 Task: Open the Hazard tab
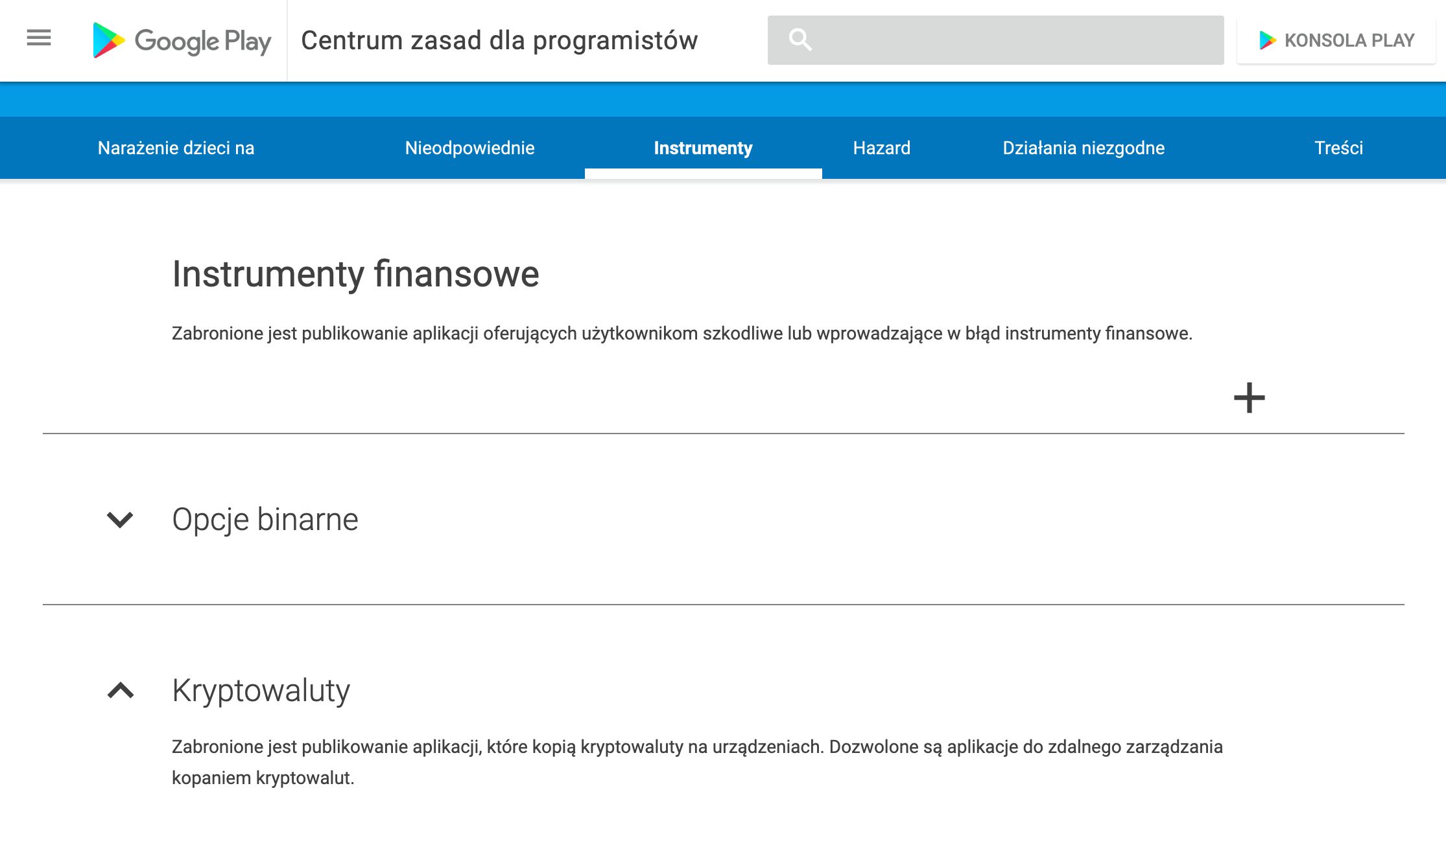[881, 148]
